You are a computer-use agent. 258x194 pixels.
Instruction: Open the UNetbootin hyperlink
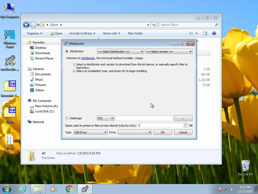(88, 58)
